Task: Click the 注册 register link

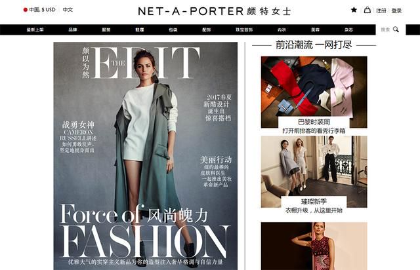Action: (381, 10)
